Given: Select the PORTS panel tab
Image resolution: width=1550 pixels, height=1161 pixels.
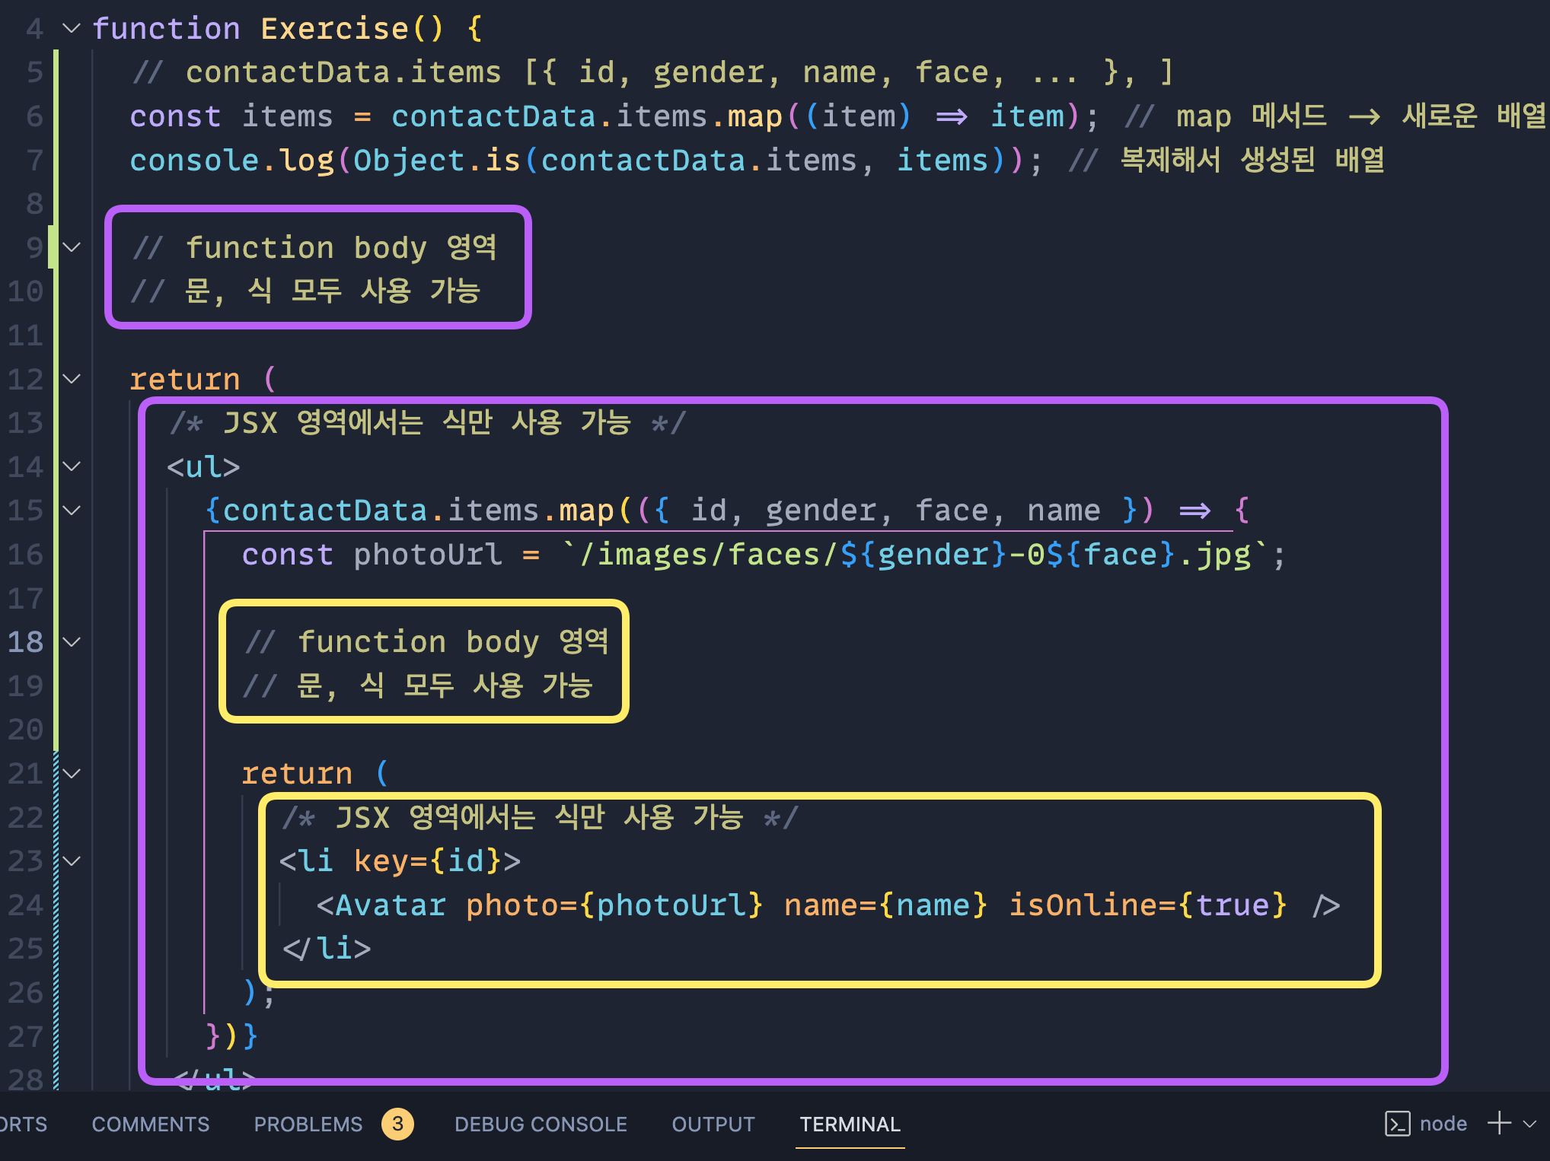Looking at the screenshot, I should [23, 1124].
